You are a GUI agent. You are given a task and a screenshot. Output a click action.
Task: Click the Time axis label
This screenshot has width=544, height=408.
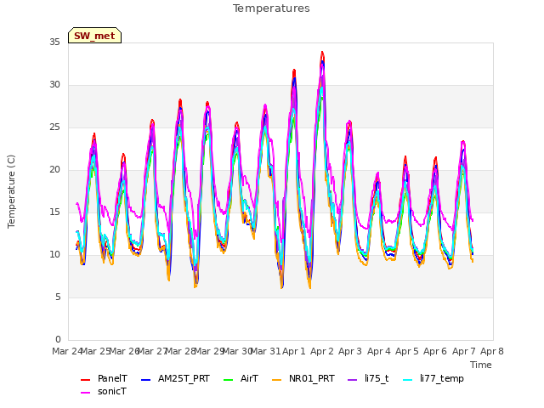[481, 365]
